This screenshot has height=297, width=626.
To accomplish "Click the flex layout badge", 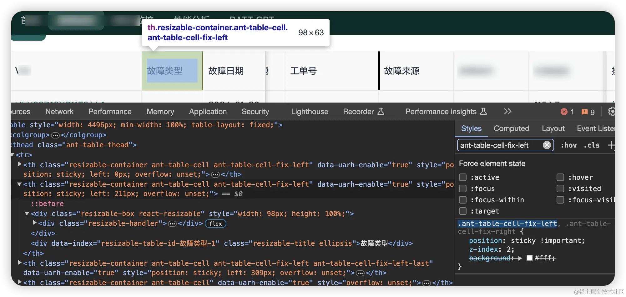I will click(x=215, y=224).
